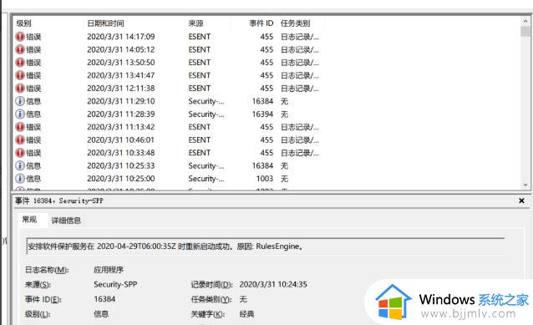Click 日志名称(M) label
Image resolution: width=533 pixels, height=325 pixels.
click(x=47, y=270)
